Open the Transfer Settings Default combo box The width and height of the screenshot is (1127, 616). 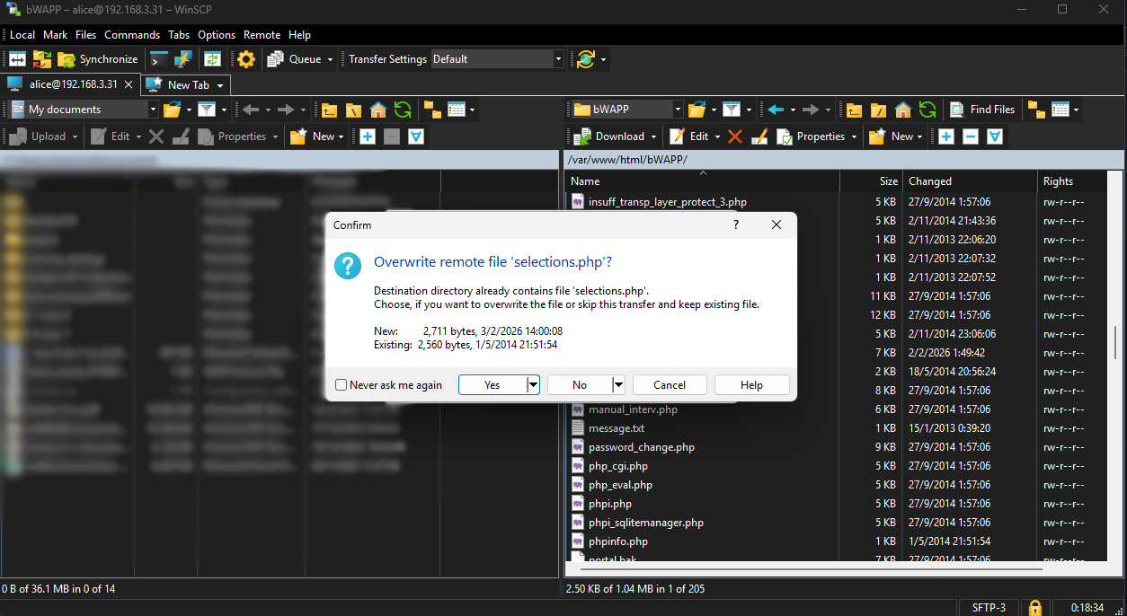coord(497,59)
